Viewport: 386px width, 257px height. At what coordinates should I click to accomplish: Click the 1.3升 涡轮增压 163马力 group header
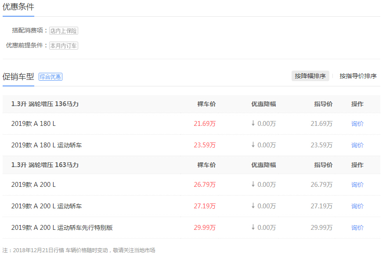click(45, 165)
